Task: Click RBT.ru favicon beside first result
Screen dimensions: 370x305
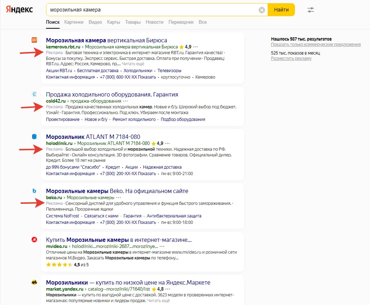Action: pos(34,40)
